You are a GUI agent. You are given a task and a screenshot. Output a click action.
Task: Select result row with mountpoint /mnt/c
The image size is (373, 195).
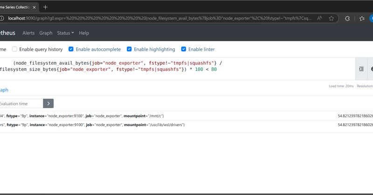point(186,116)
